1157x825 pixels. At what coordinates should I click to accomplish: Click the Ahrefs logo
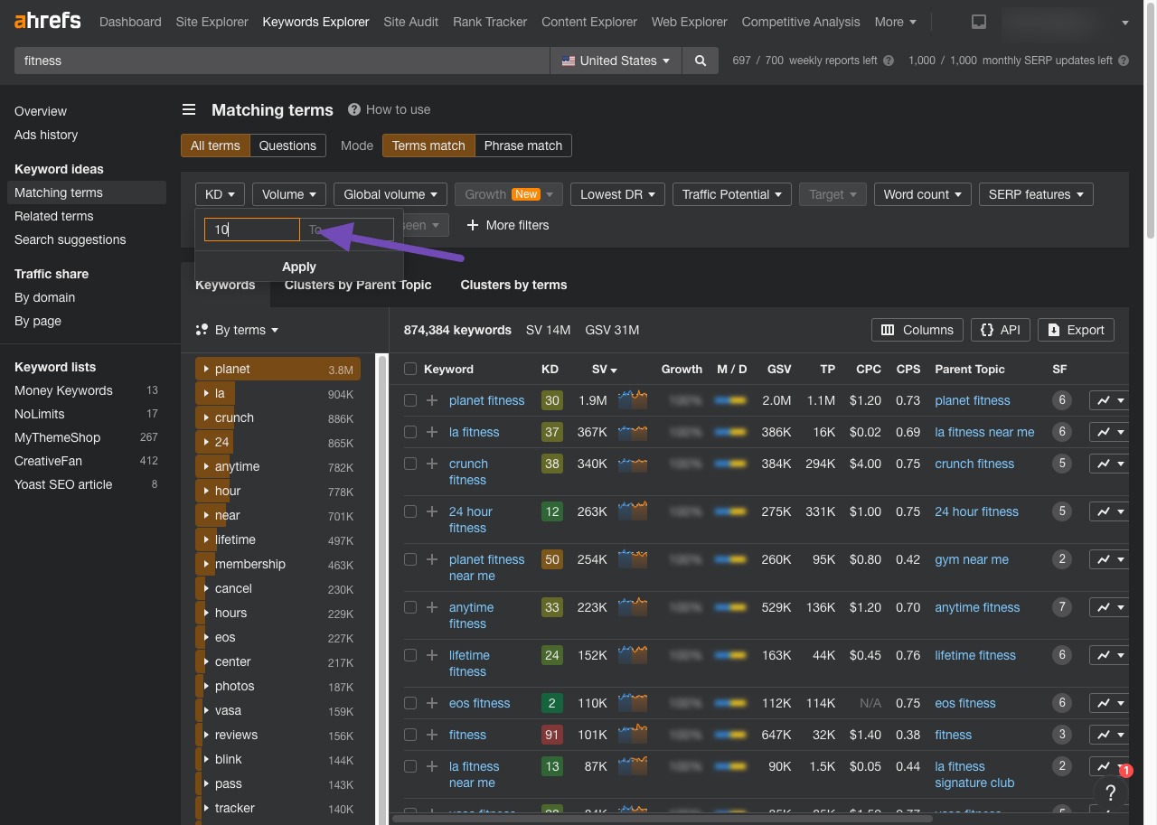click(47, 21)
